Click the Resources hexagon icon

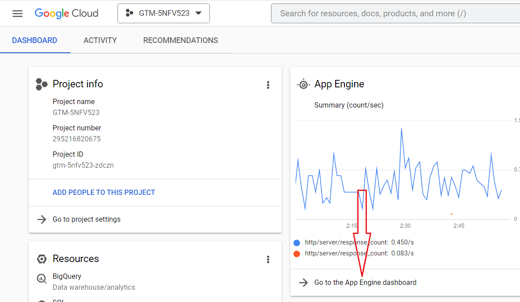point(42,259)
